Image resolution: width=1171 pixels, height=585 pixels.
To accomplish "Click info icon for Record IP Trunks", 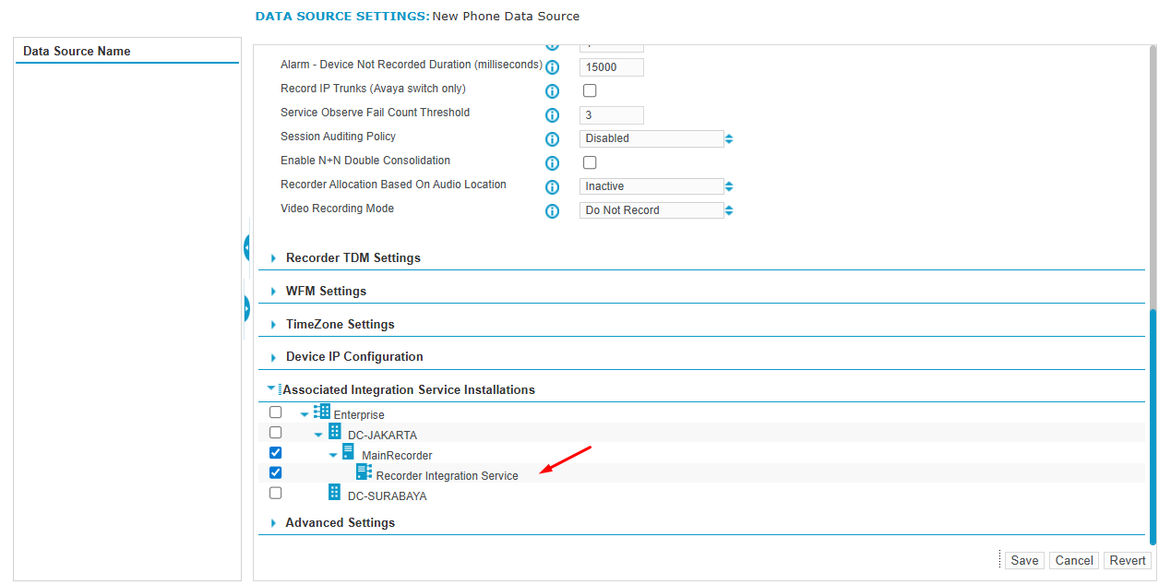I will tap(552, 91).
